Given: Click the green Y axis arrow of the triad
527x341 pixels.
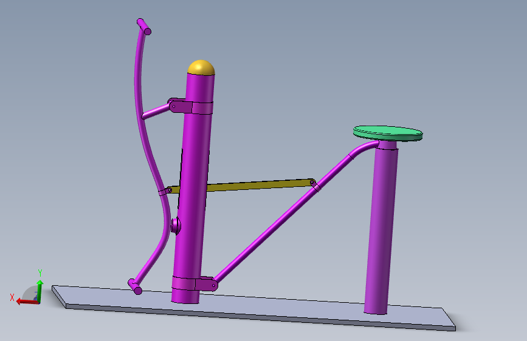Looking at the screenshot, I should tap(40, 291).
